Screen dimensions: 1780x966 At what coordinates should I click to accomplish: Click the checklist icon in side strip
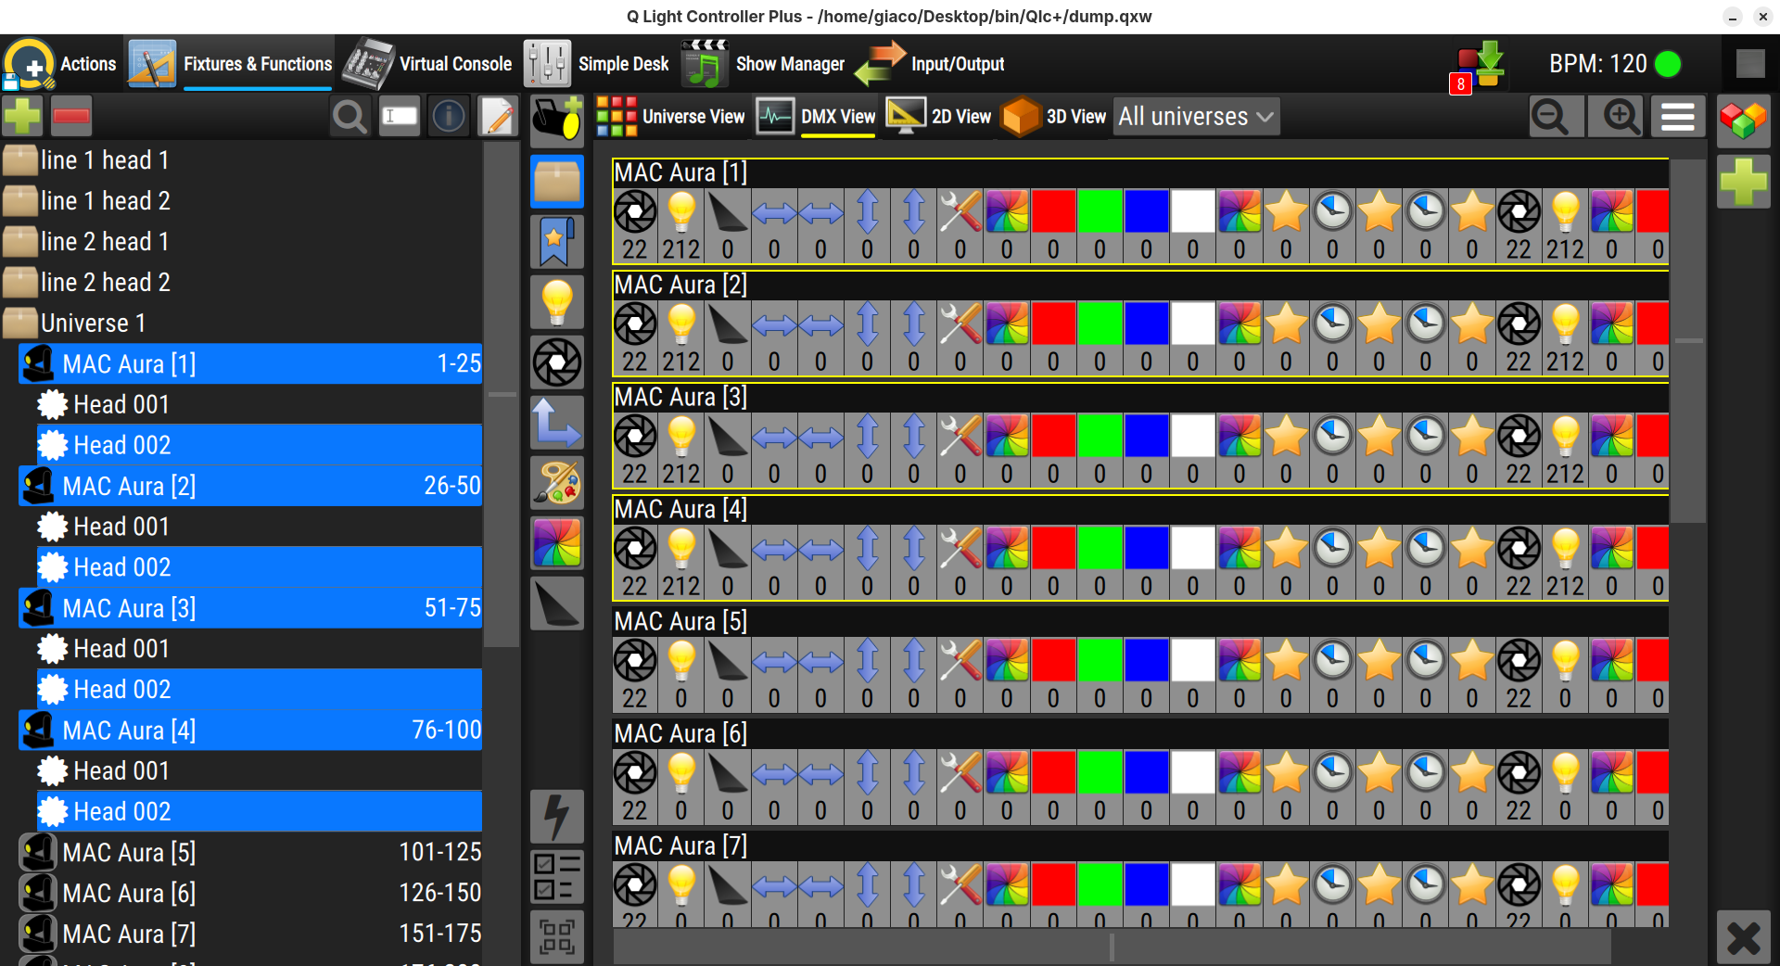(557, 876)
